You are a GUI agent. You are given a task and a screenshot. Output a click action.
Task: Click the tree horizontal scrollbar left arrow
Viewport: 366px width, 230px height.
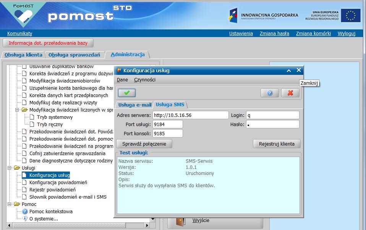pos(9,225)
